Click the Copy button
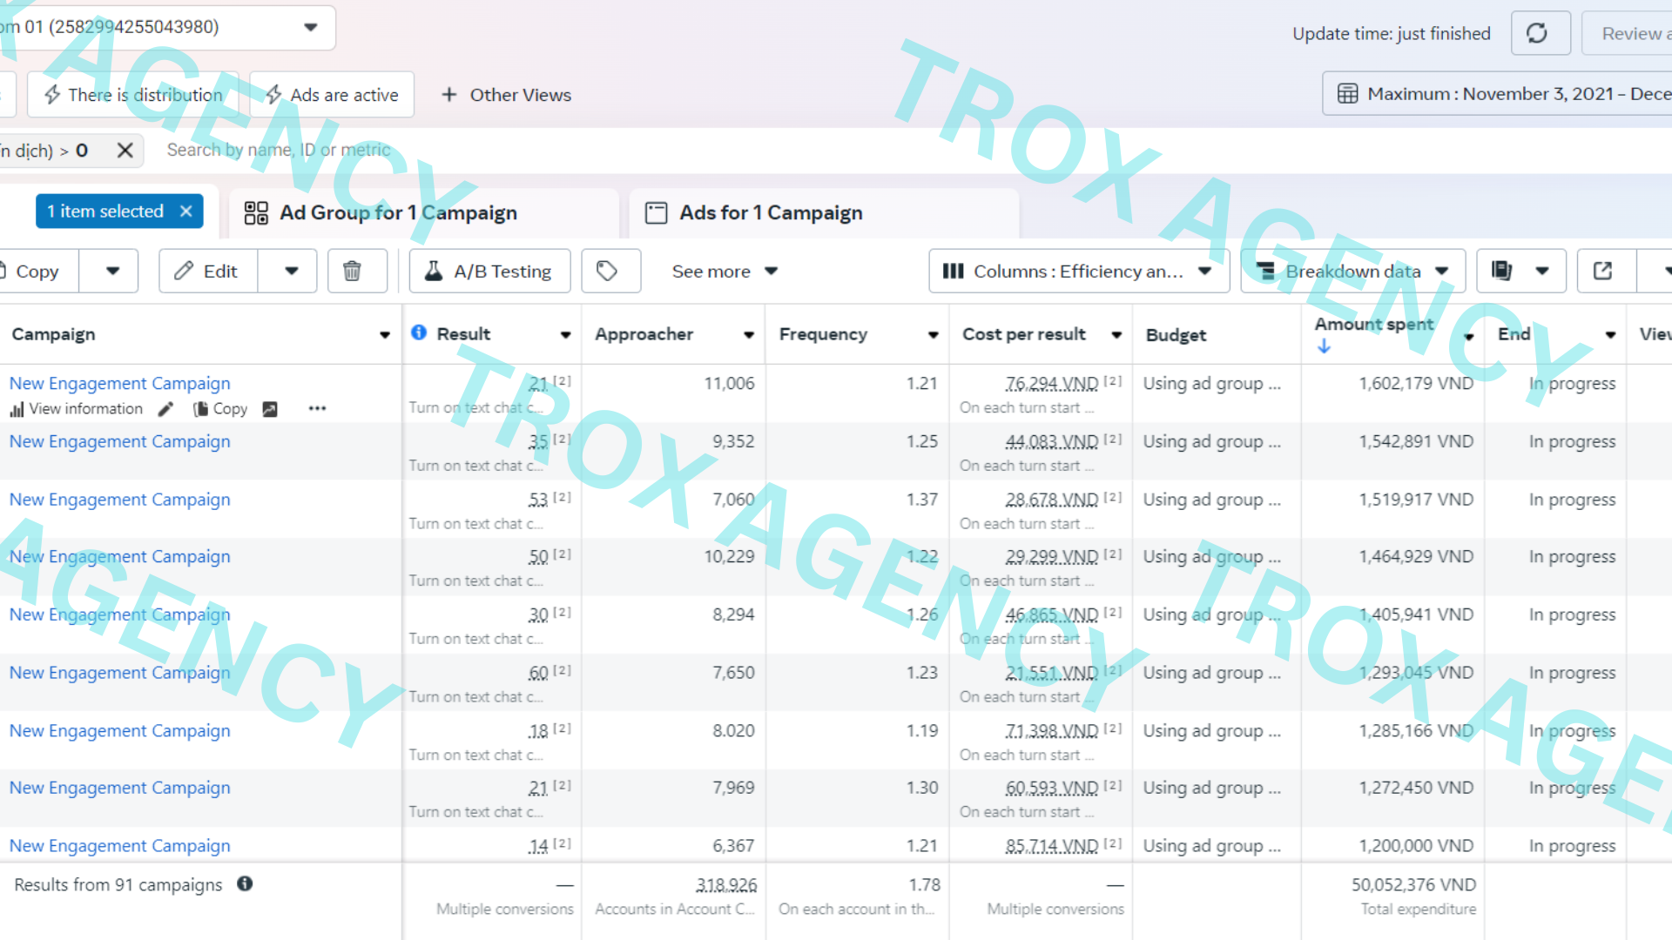 (x=37, y=272)
